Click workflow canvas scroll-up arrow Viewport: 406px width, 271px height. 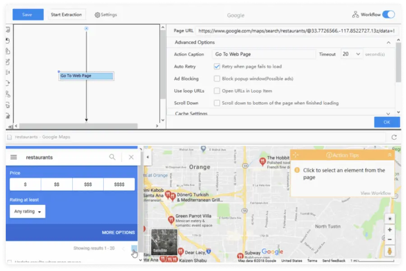(x=162, y=27)
